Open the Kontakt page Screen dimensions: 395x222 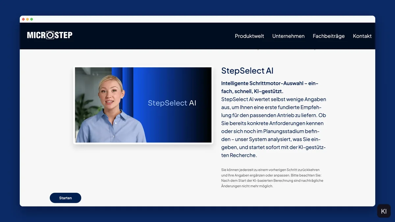(362, 36)
